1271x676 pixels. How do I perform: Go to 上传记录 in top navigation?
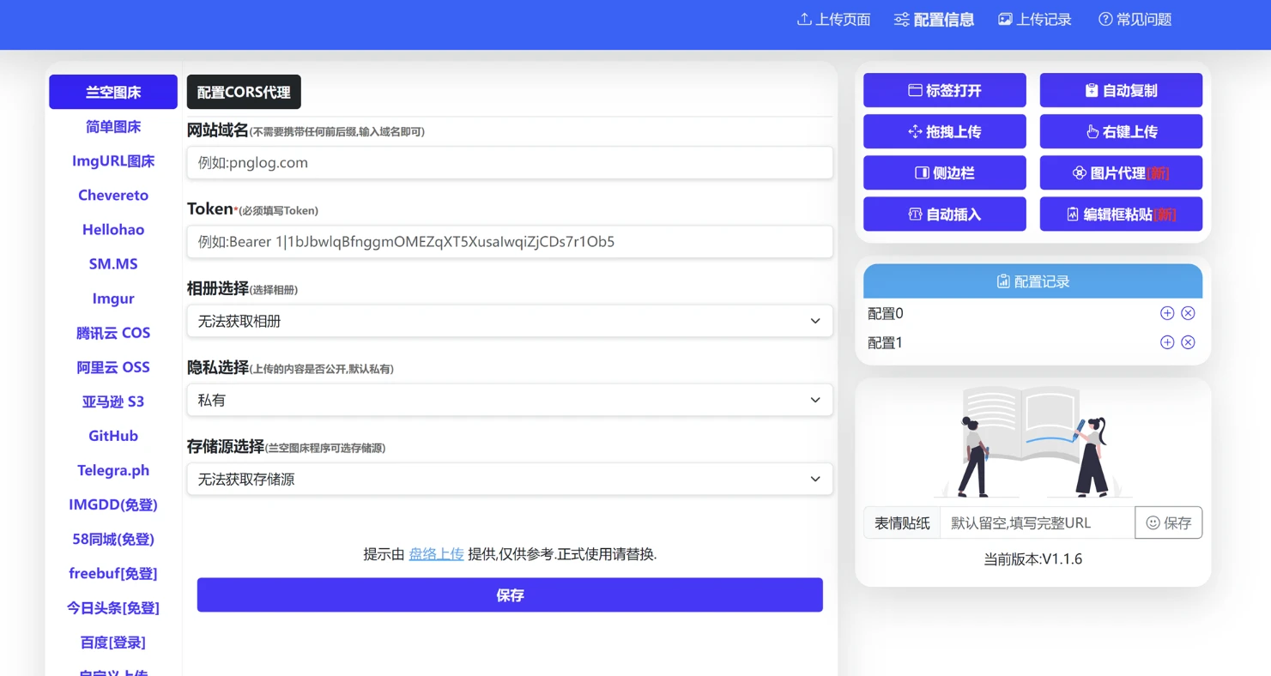tap(1034, 20)
